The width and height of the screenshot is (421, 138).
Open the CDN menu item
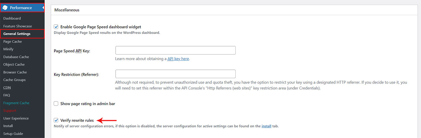click(6, 88)
